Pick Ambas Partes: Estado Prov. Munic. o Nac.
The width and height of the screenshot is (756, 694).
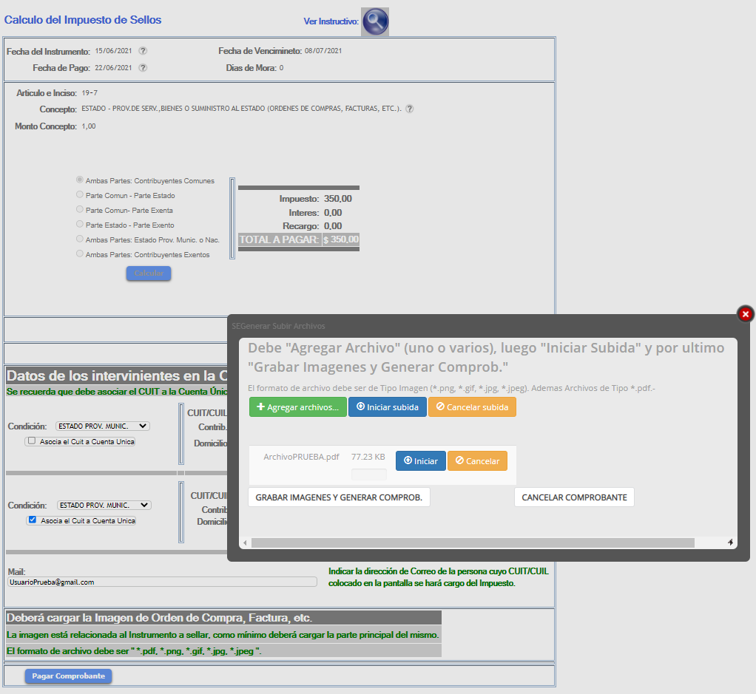[80, 239]
